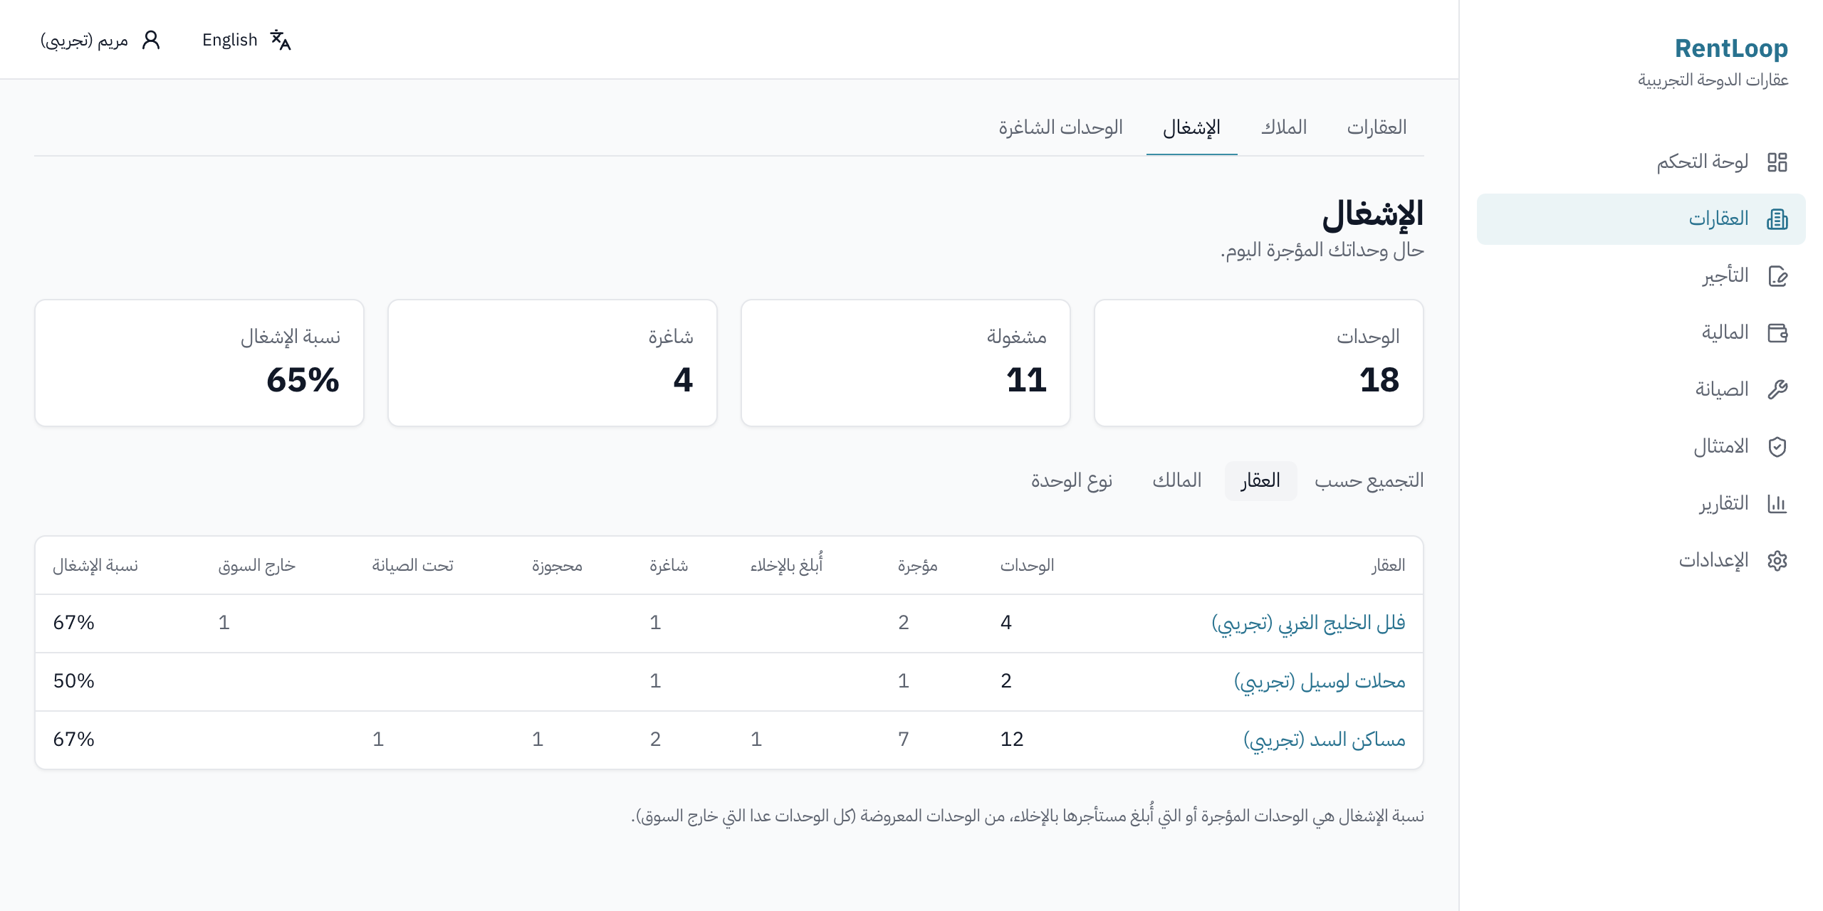This screenshot has height=911, width=1823.
Task: Click the building icon beside العقارات in the sidebar
Action: click(1777, 219)
